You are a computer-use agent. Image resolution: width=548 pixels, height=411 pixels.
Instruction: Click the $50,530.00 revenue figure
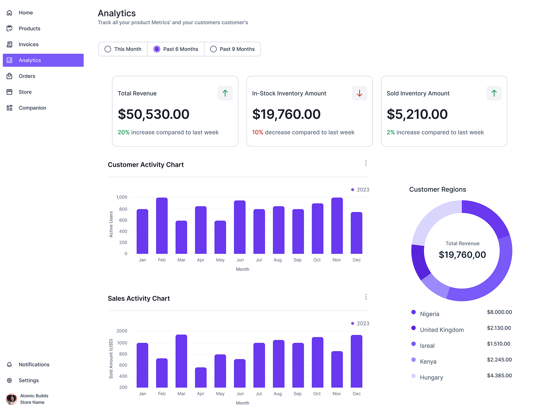(x=153, y=114)
